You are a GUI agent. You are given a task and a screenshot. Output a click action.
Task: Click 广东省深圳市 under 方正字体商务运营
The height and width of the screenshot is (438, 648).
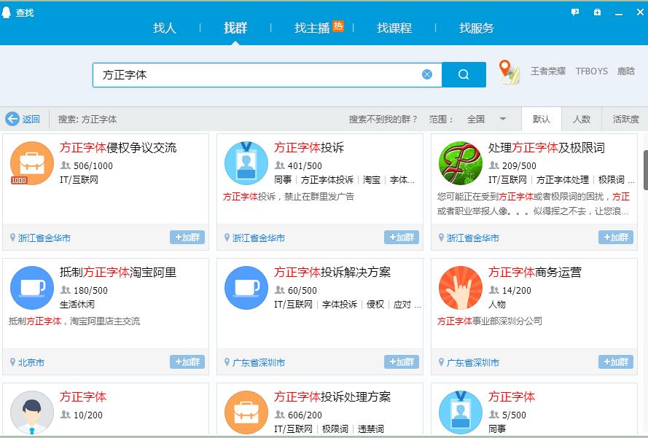[473, 363]
